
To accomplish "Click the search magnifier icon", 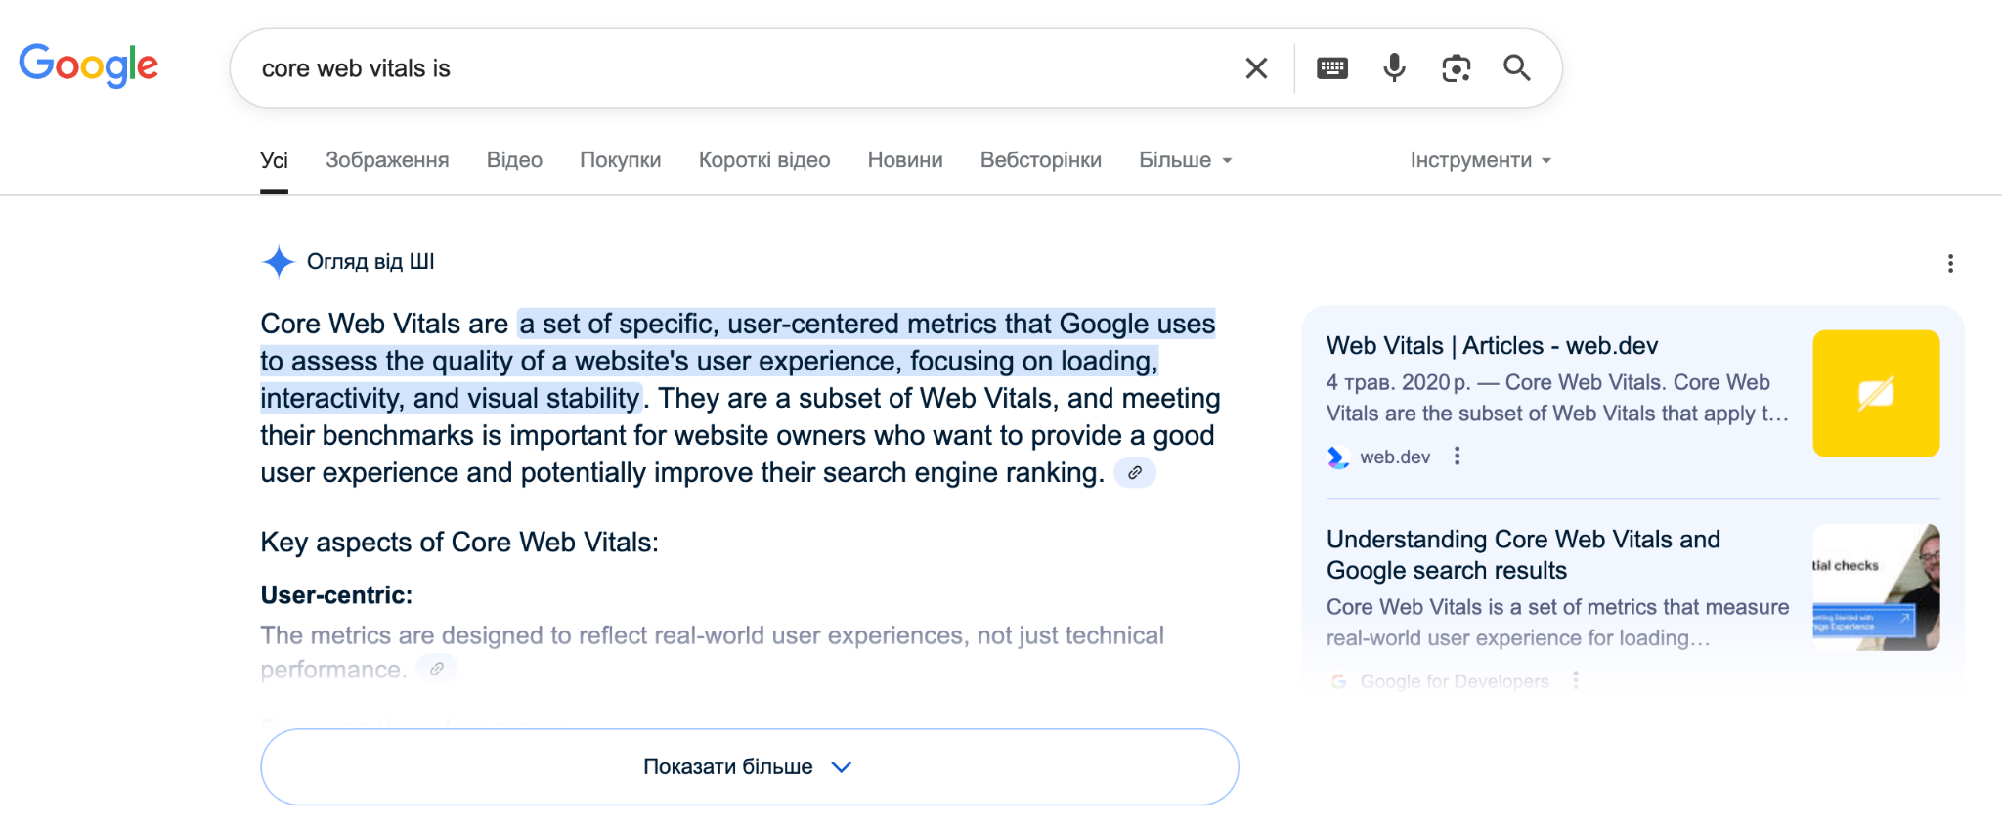I will click(1516, 67).
